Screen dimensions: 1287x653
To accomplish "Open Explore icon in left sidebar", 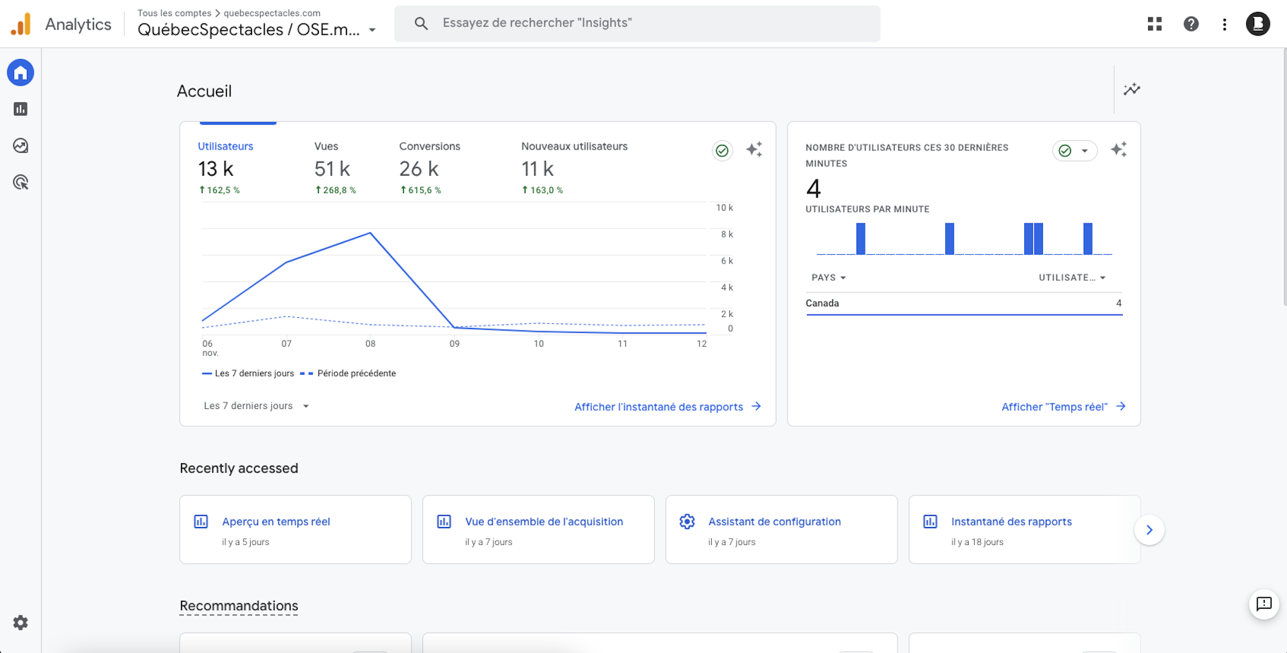I will pyautogui.click(x=20, y=145).
